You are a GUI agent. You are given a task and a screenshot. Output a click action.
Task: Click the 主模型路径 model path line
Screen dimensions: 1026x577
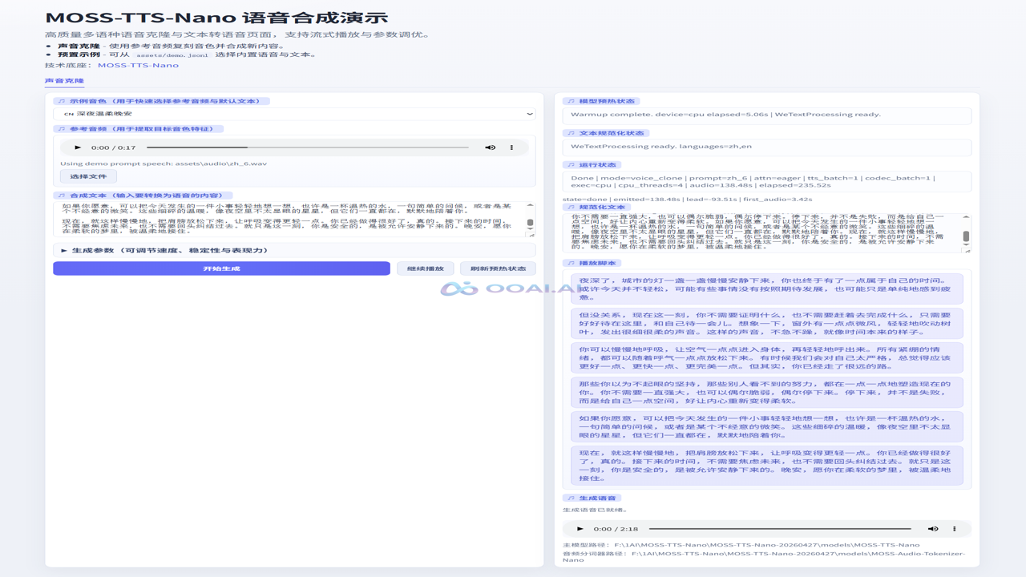pyautogui.click(x=741, y=545)
